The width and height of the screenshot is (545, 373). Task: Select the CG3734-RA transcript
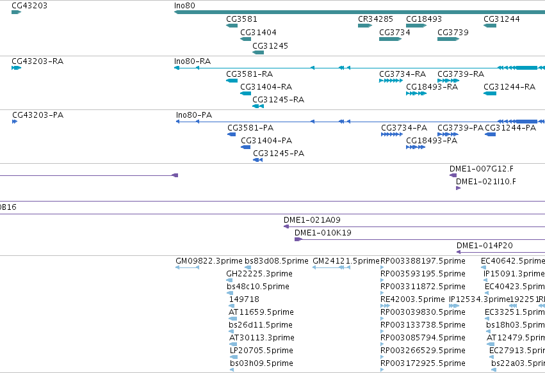pyautogui.click(x=391, y=81)
